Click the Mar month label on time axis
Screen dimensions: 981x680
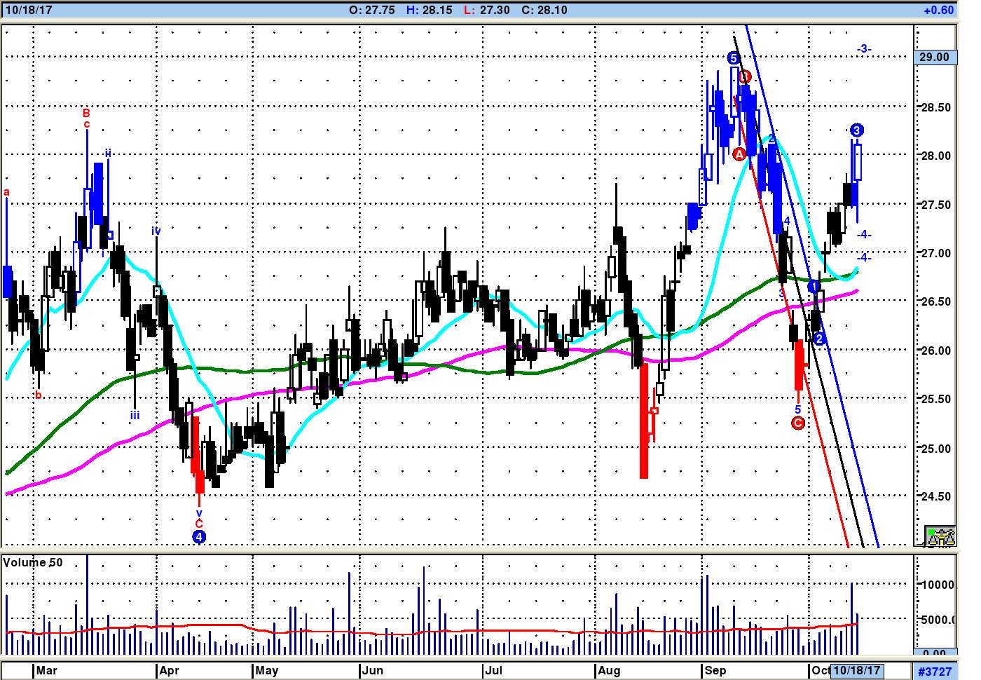(47, 670)
